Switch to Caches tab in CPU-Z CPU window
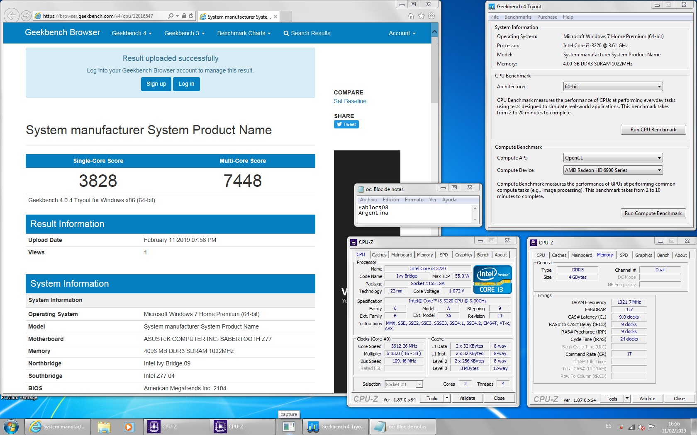Image resolution: width=697 pixels, height=435 pixels. click(x=379, y=255)
